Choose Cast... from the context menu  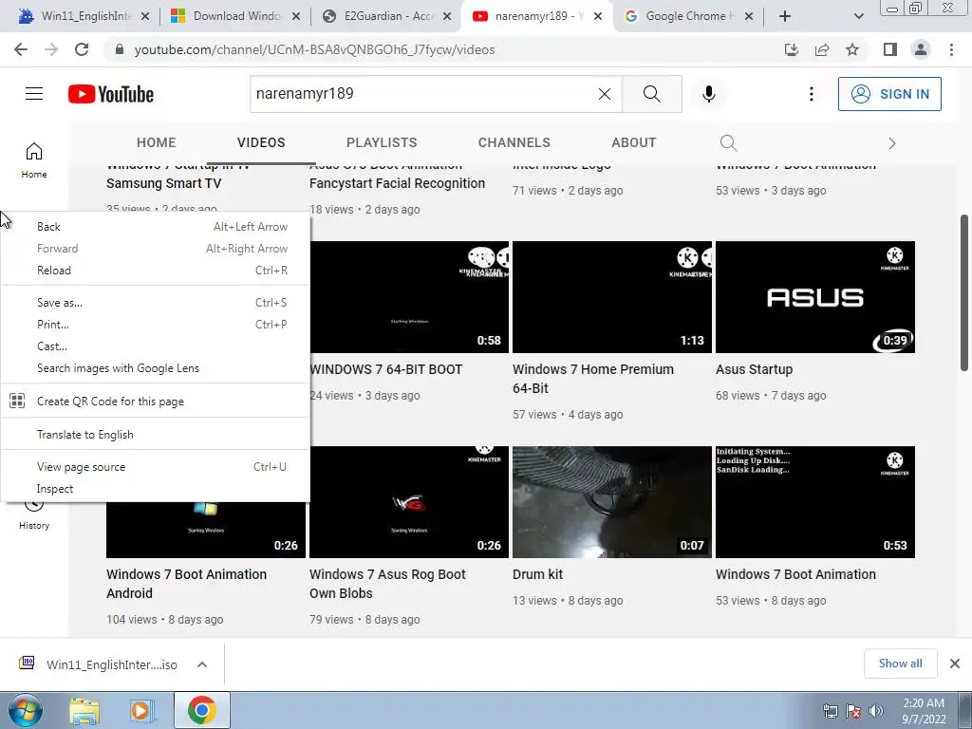(x=155, y=346)
